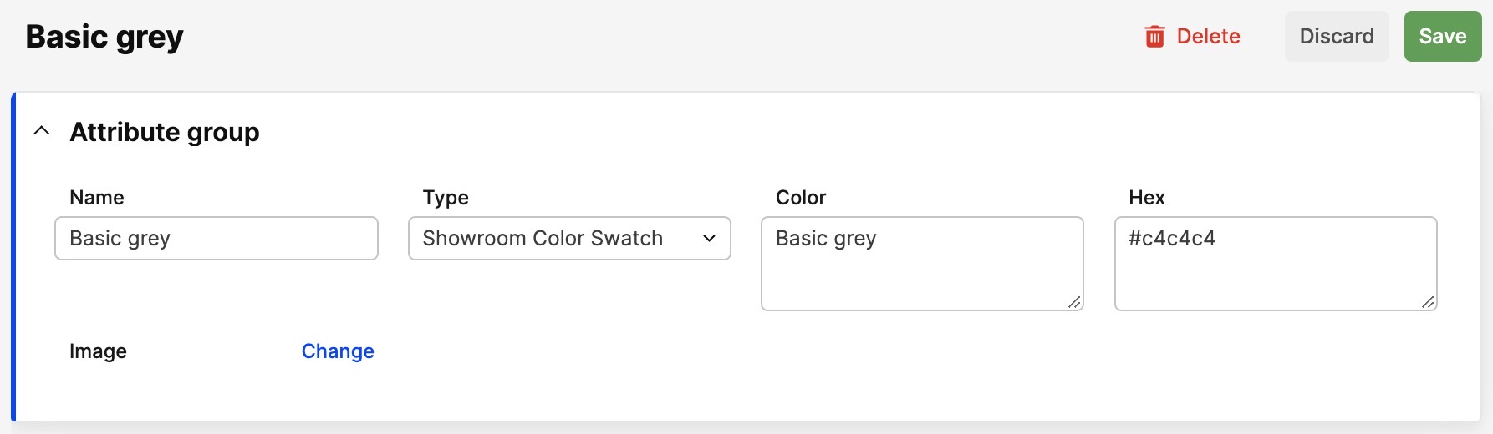This screenshot has height=434, width=1493.
Task: Collapse the Attribute group section chevron
Action: tap(42, 131)
